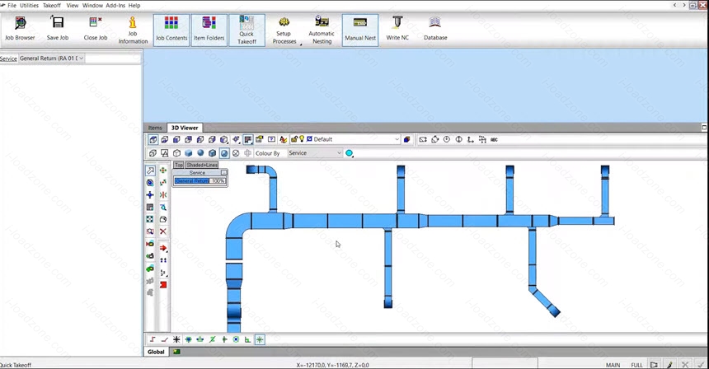Click the green Z snap icon
709x369 pixels.
click(x=212, y=339)
